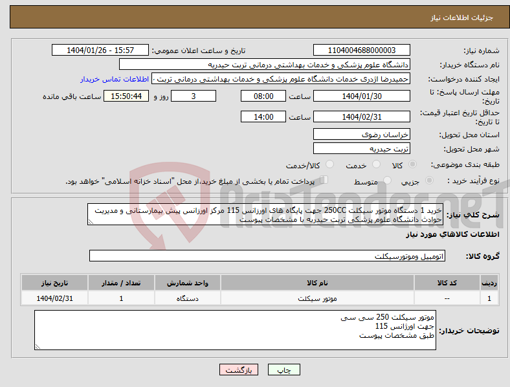Select the جزیی purchase type radio
Viewport: 510px width, 387px height.
429,180
